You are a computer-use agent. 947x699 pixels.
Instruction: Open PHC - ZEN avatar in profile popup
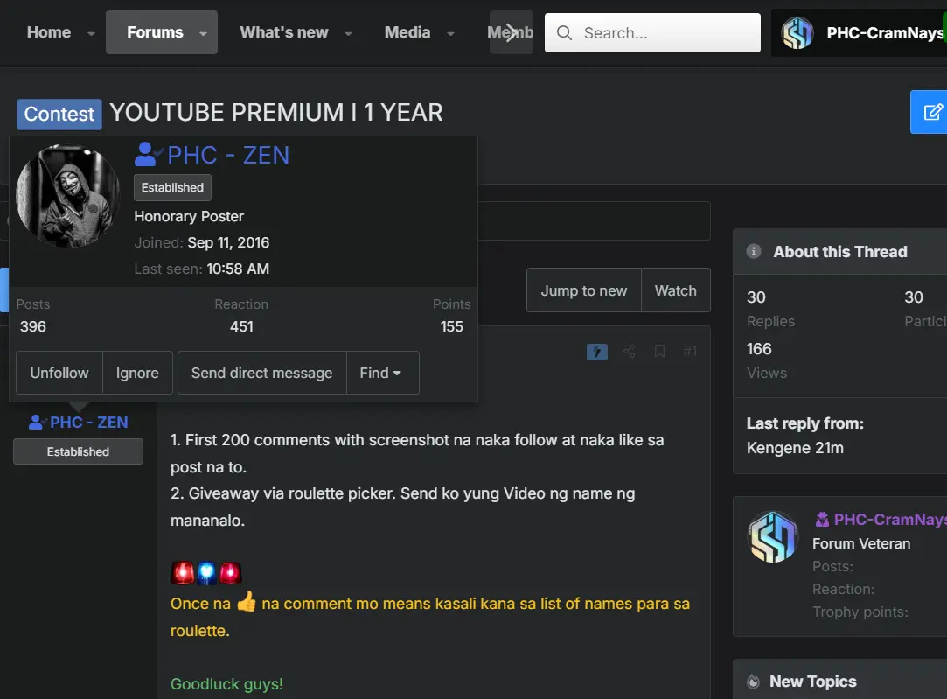click(x=67, y=196)
